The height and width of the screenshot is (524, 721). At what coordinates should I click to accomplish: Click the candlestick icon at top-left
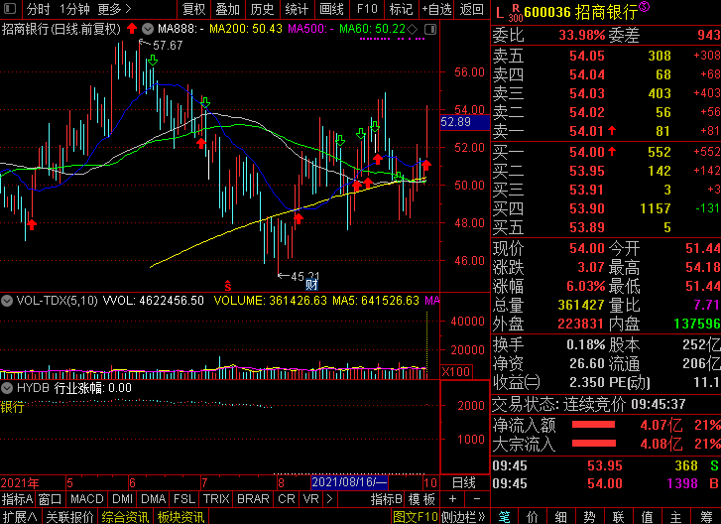10,9
